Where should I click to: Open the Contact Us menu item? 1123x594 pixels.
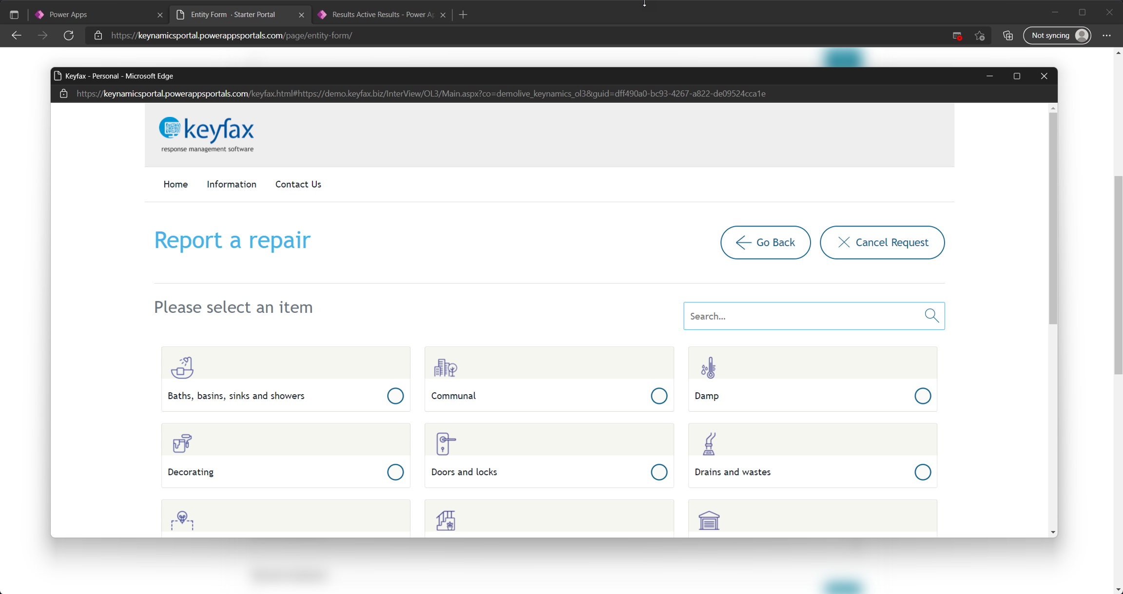(298, 184)
